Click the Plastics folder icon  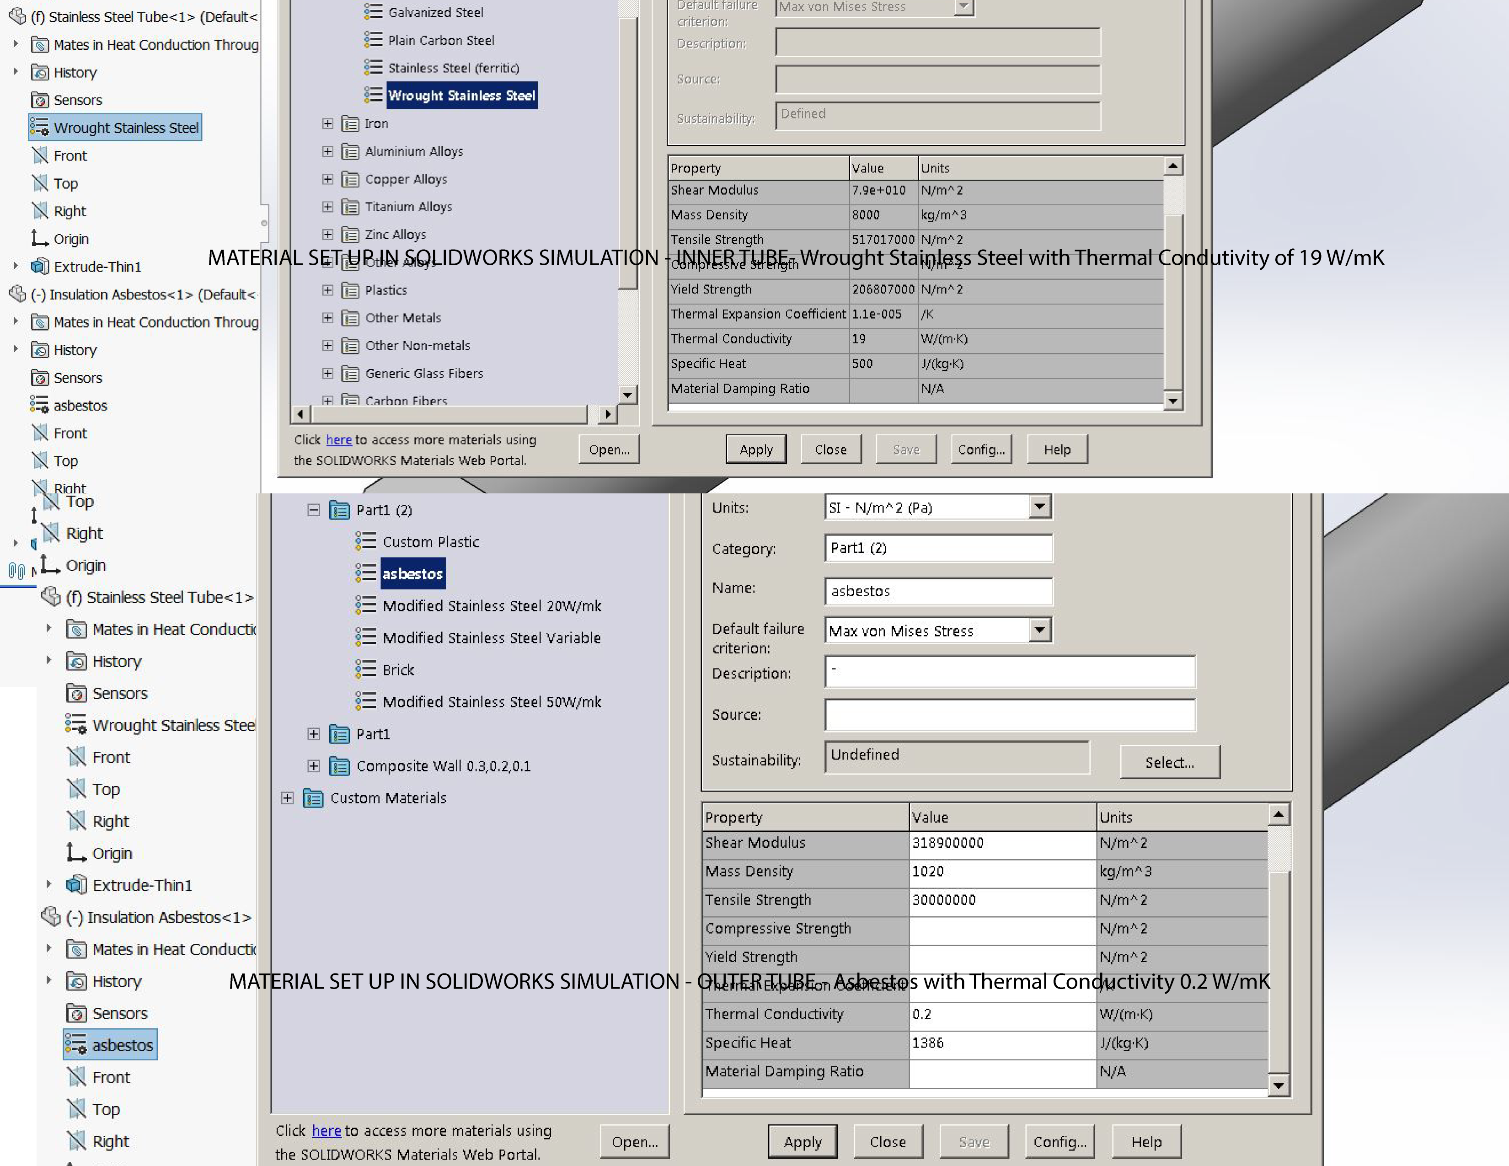pos(350,290)
